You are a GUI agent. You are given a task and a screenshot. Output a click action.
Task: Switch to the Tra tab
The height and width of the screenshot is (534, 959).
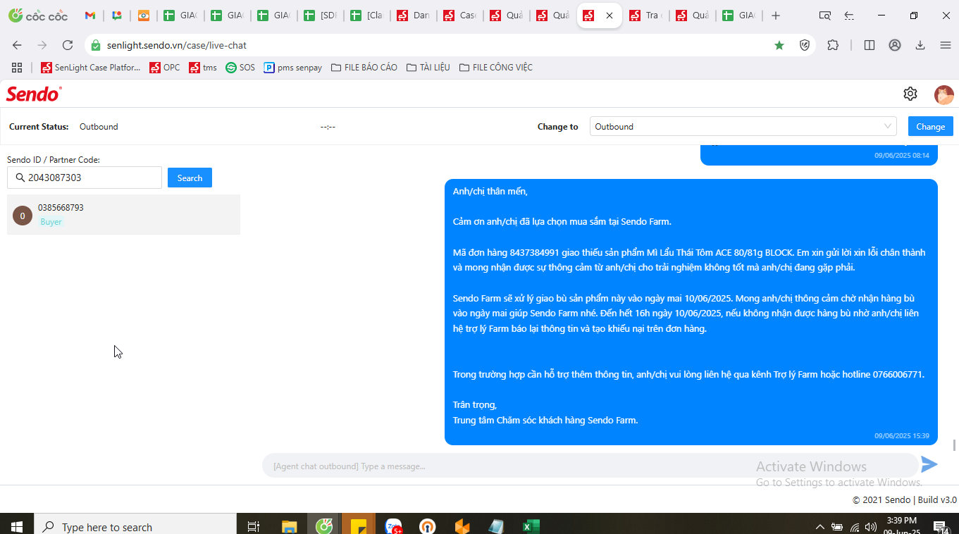pos(645,15)
